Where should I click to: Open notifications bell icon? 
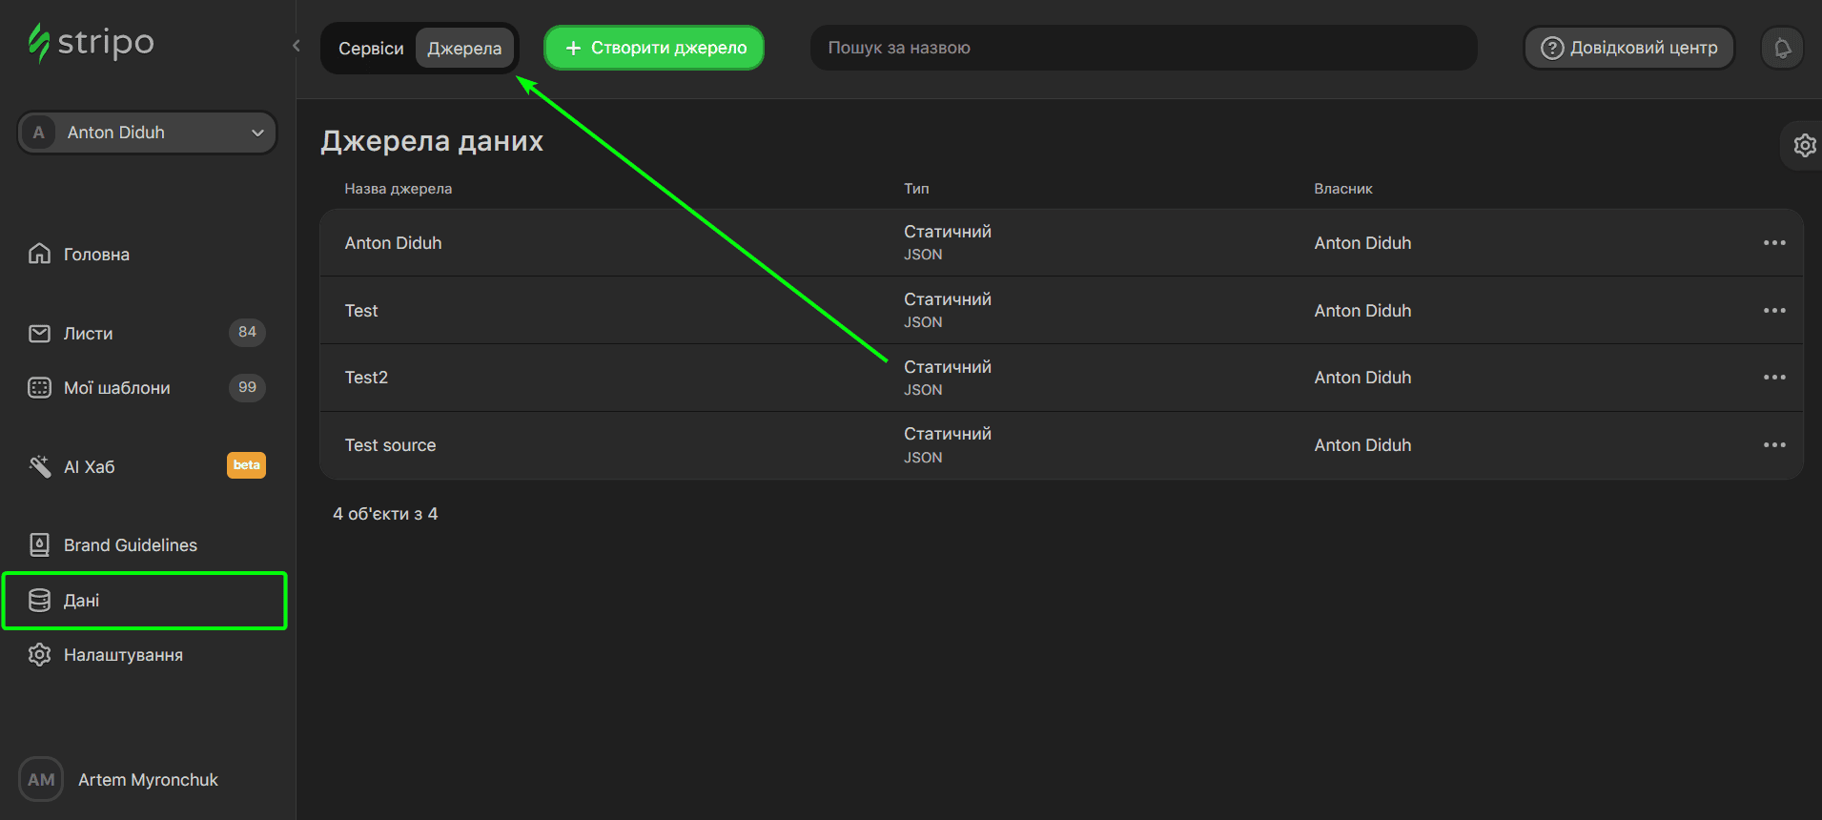click(1782, 48)
